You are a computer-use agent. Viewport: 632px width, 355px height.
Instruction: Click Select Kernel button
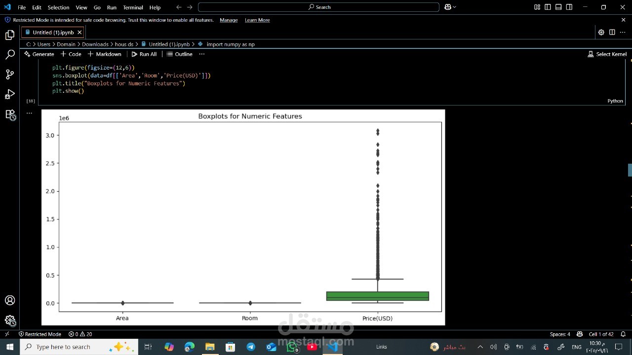pyautogui.click(x=607, y=54)
